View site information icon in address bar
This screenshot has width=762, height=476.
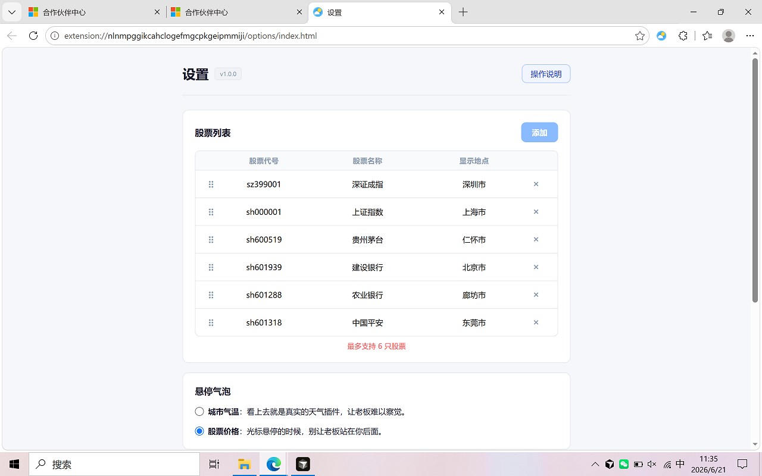tap(54, 36)
